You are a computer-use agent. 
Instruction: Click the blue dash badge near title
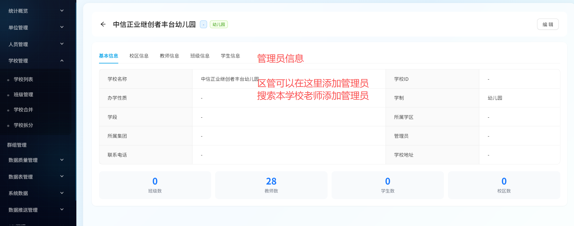pyautogui.click(x=203, y=24)
